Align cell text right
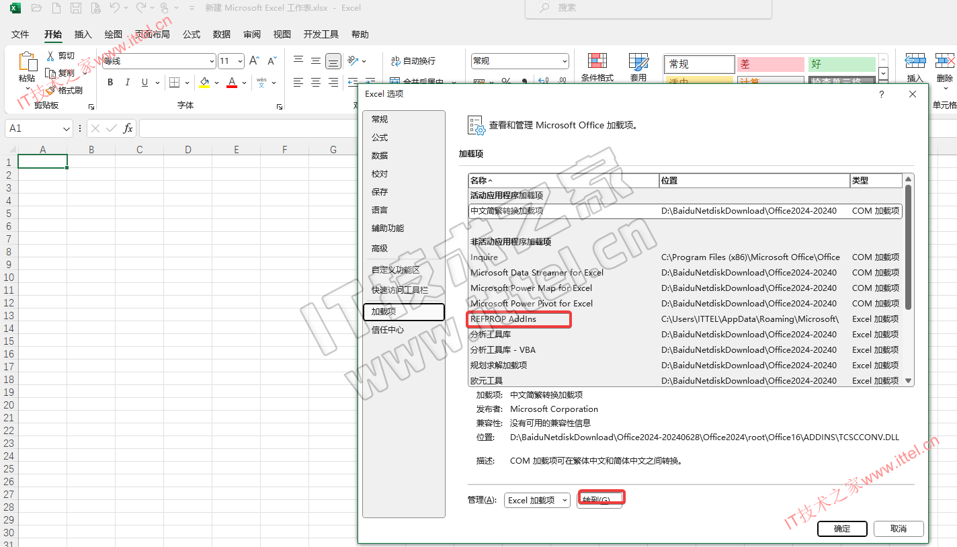The height and width of the screenshot is (547, 957). 333,83
